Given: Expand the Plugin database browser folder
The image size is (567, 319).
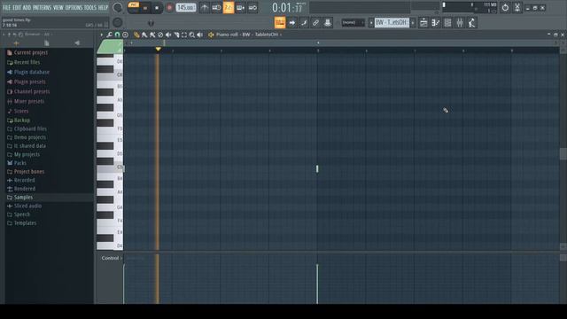Looking at the screenshot, I should tap(32, 72).
